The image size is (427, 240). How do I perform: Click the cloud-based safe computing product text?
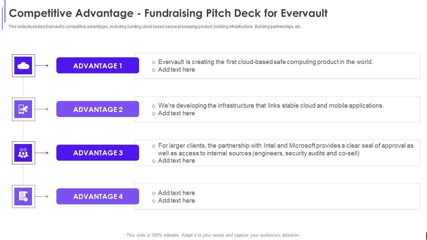tap(266, 62)
